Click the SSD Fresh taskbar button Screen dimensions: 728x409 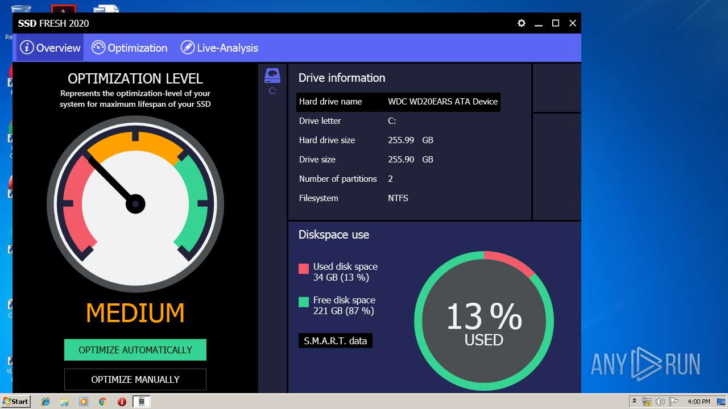pos(142,402)
